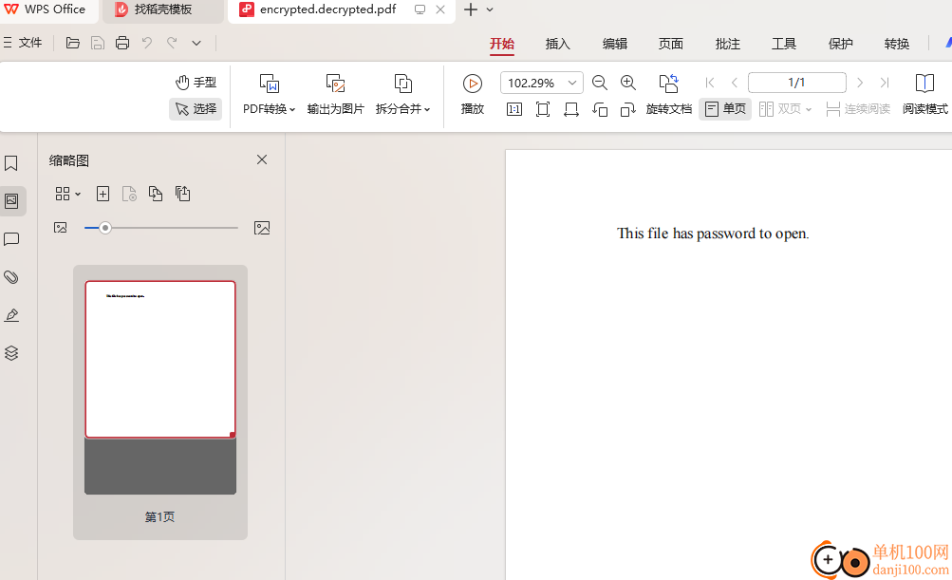Click the actual size 1:1 icon
This screenshot has height=580, width=952.
(514, 109)
